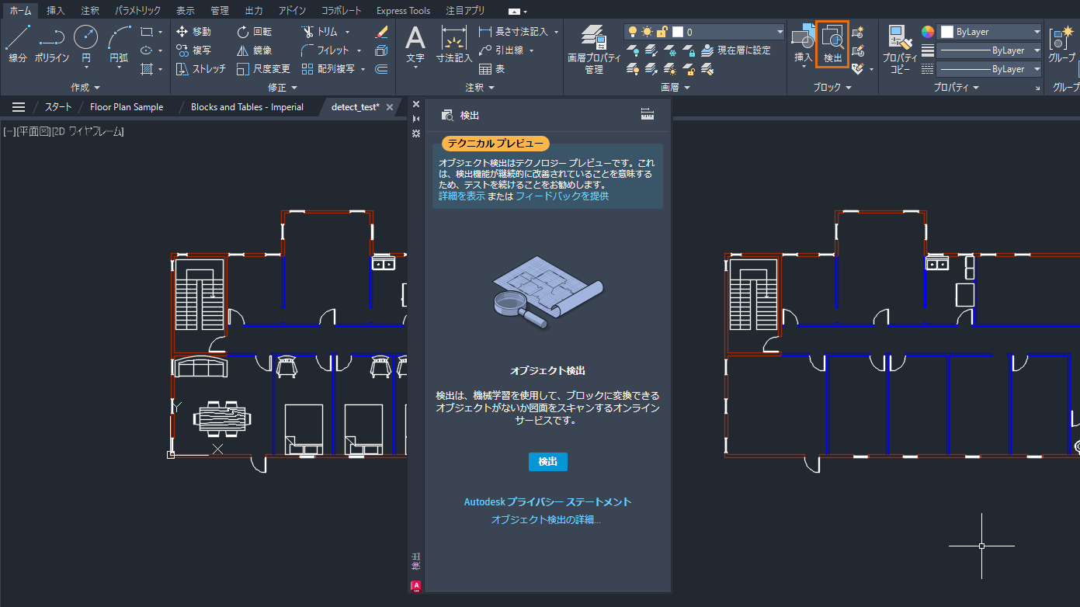The height and width of the screenshot is (607, 1080).
Task: Open the rectangle tool dropdown arrow
Action: 160,32
